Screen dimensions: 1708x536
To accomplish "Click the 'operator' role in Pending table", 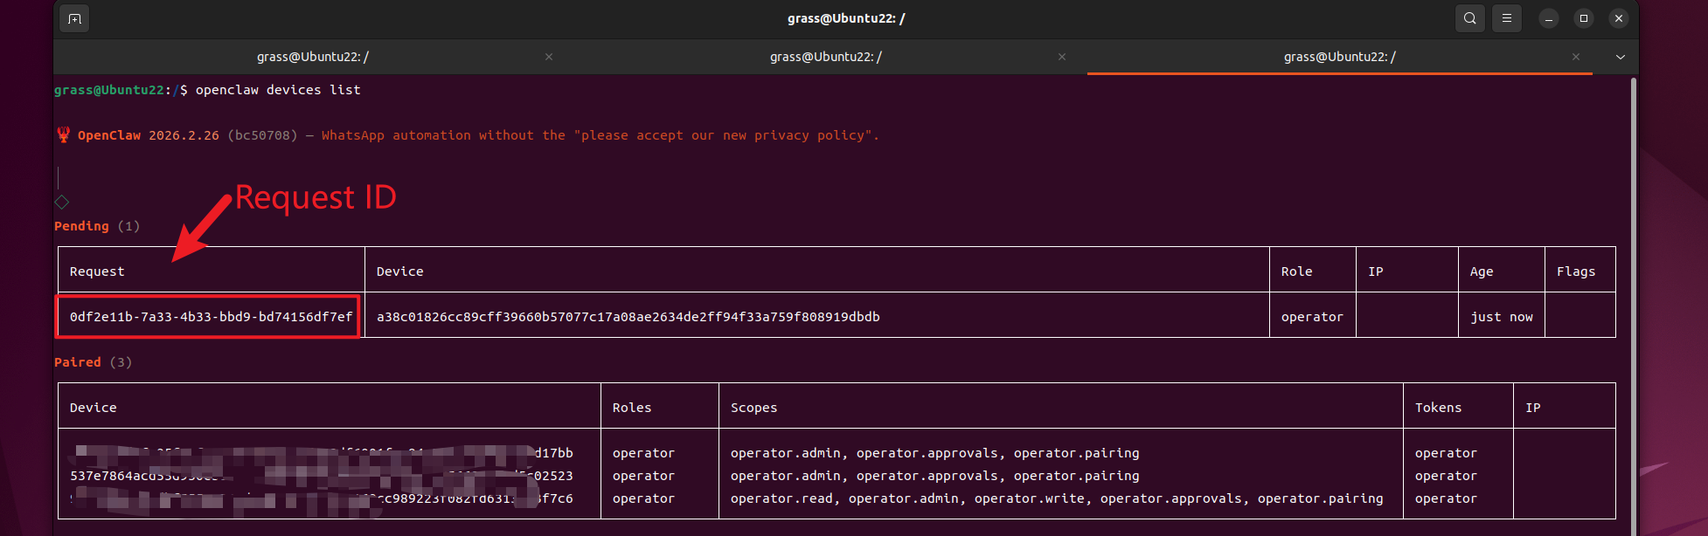I will click(x=1312, y=317).
